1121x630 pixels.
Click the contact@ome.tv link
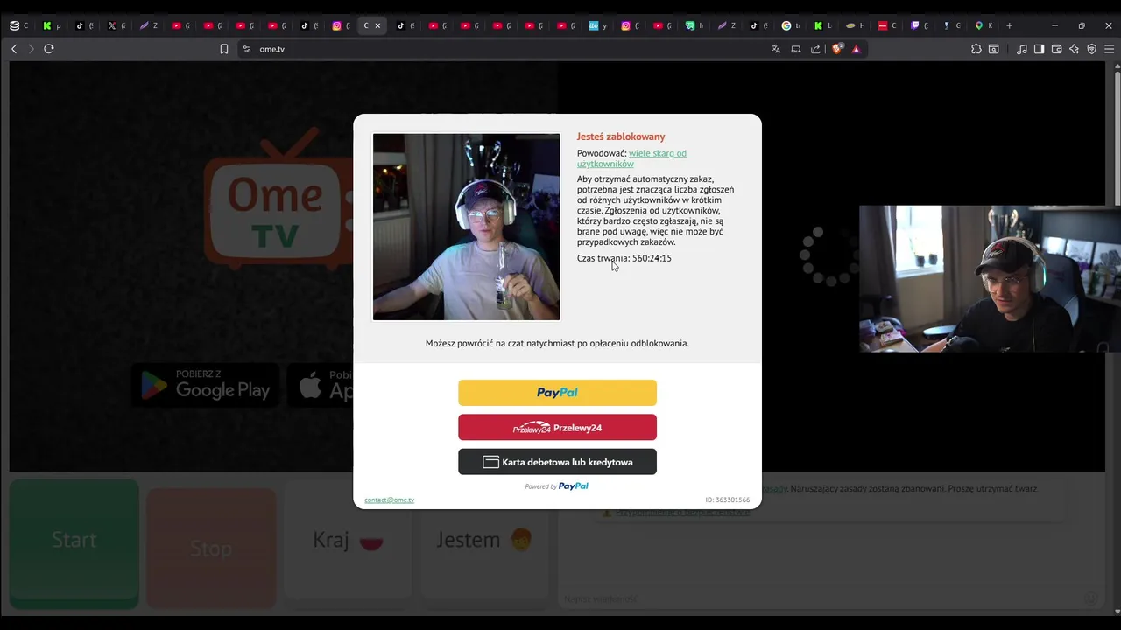[389, 500]
